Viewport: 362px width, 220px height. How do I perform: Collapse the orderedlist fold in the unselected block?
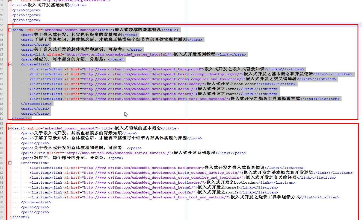[x=10, y=163]
